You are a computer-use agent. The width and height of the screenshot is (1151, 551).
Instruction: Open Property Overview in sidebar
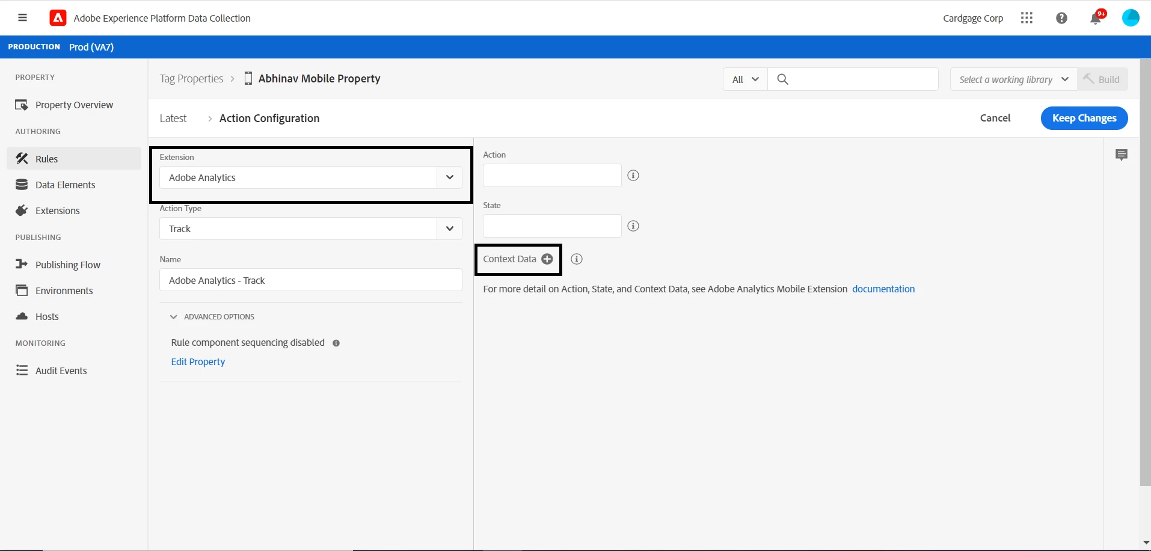(74, 105)
